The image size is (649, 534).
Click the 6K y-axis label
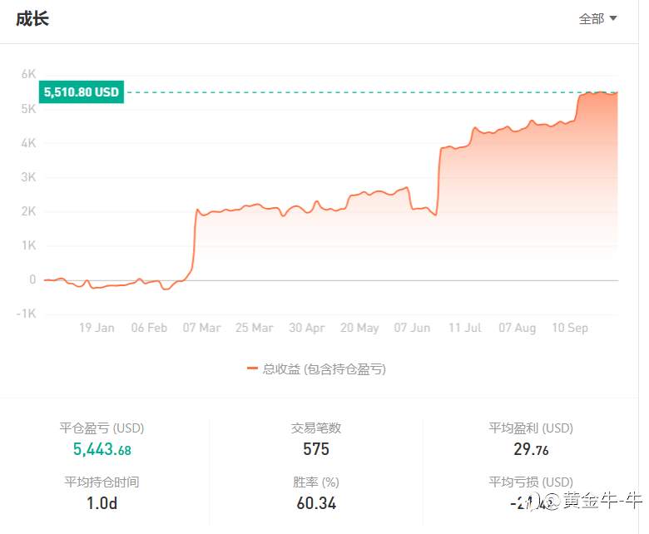[28, 73]
